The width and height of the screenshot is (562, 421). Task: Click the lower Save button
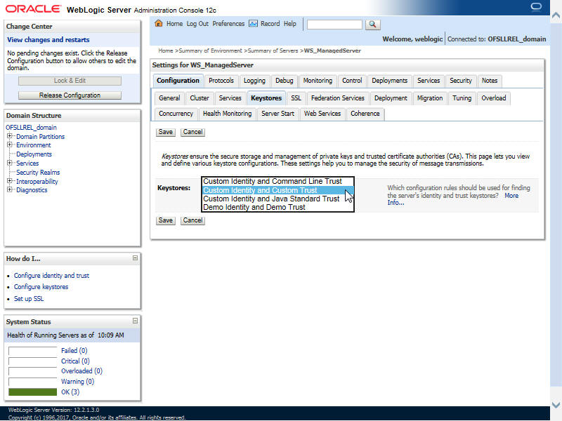(x=166, y=220)
